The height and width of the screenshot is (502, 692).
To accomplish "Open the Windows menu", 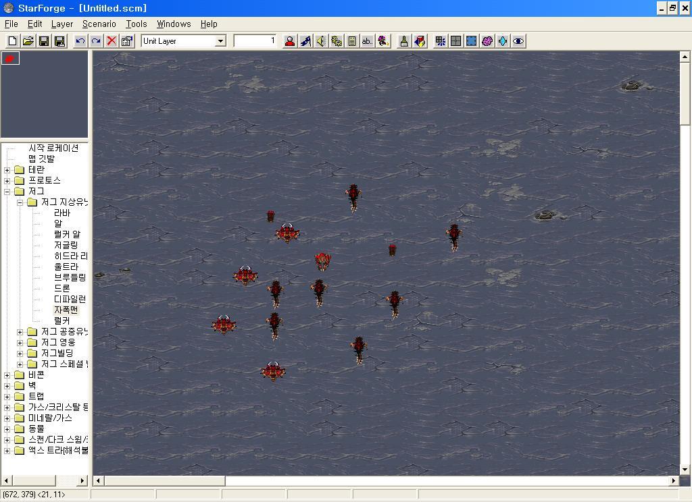I will pos(174,24).
